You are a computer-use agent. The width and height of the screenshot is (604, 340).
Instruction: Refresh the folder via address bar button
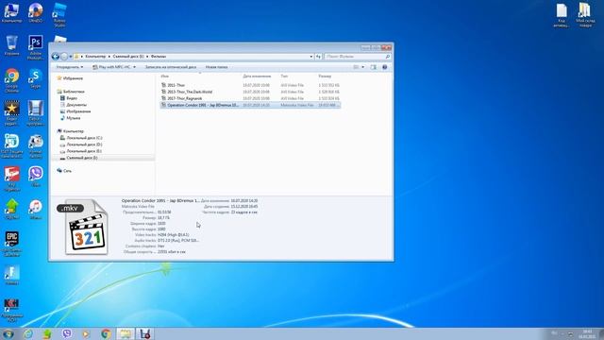(x=319, y=57)
